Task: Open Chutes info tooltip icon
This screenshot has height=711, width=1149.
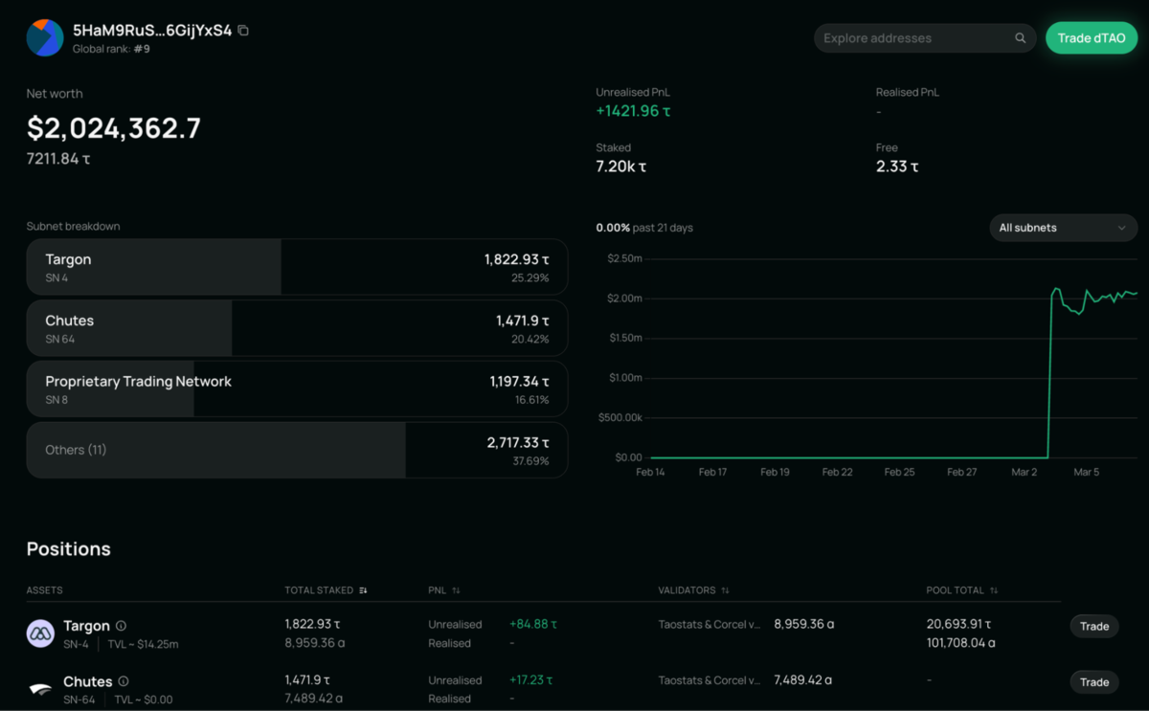Action: (124, 681)
